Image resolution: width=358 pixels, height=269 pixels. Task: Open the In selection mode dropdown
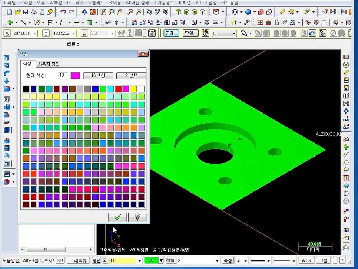tap(234, 34)
